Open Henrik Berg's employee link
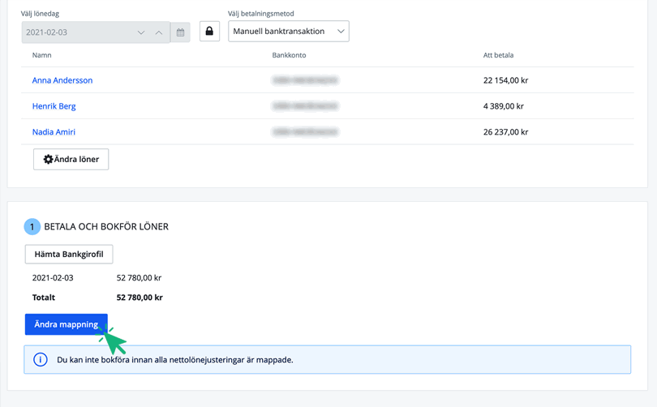The width and height of the screenshot is (657, 407). pos(54,106)
